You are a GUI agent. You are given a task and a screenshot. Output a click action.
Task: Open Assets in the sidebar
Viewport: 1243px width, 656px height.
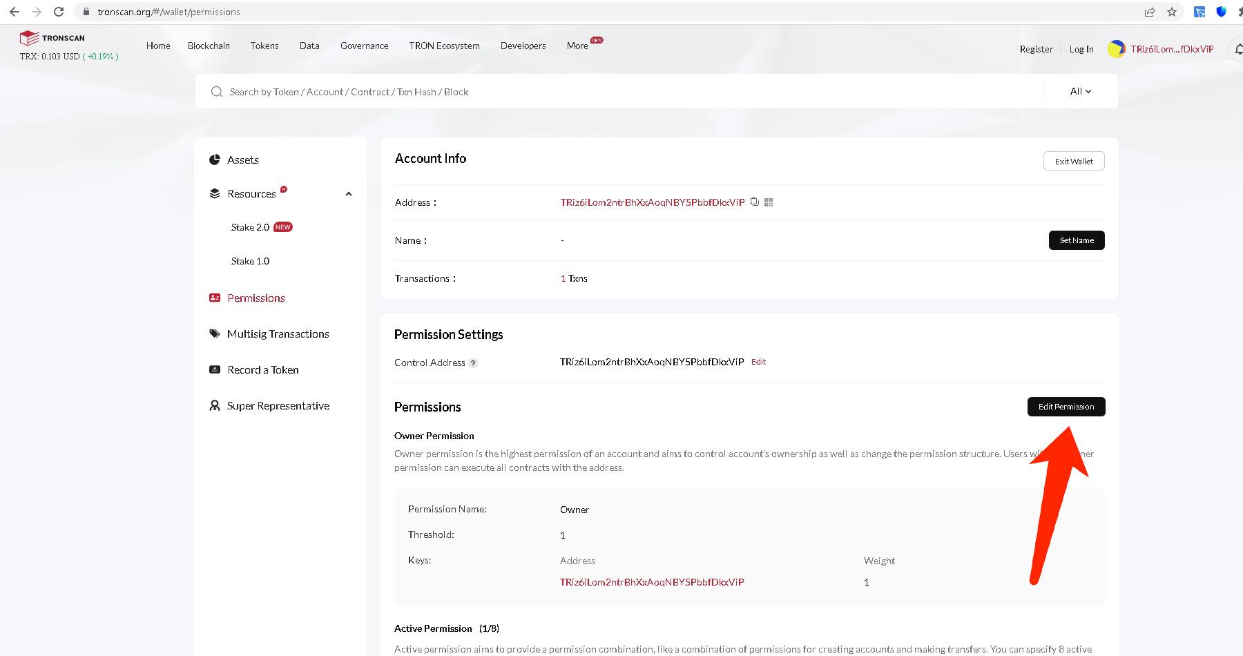(x=243, y=160)
